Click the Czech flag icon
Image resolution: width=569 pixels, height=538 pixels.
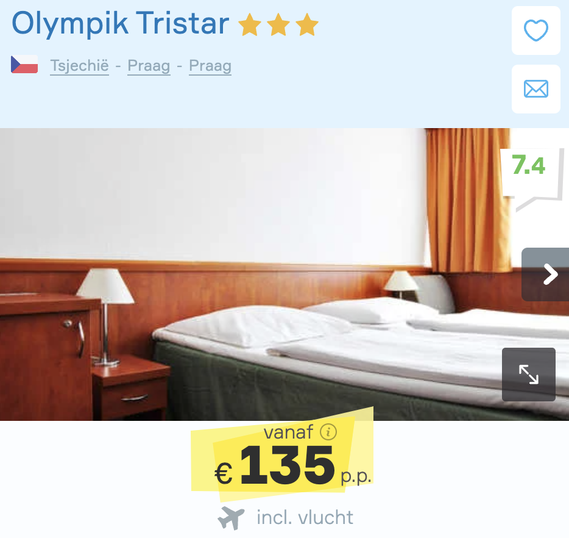click(x=24, y=64)
